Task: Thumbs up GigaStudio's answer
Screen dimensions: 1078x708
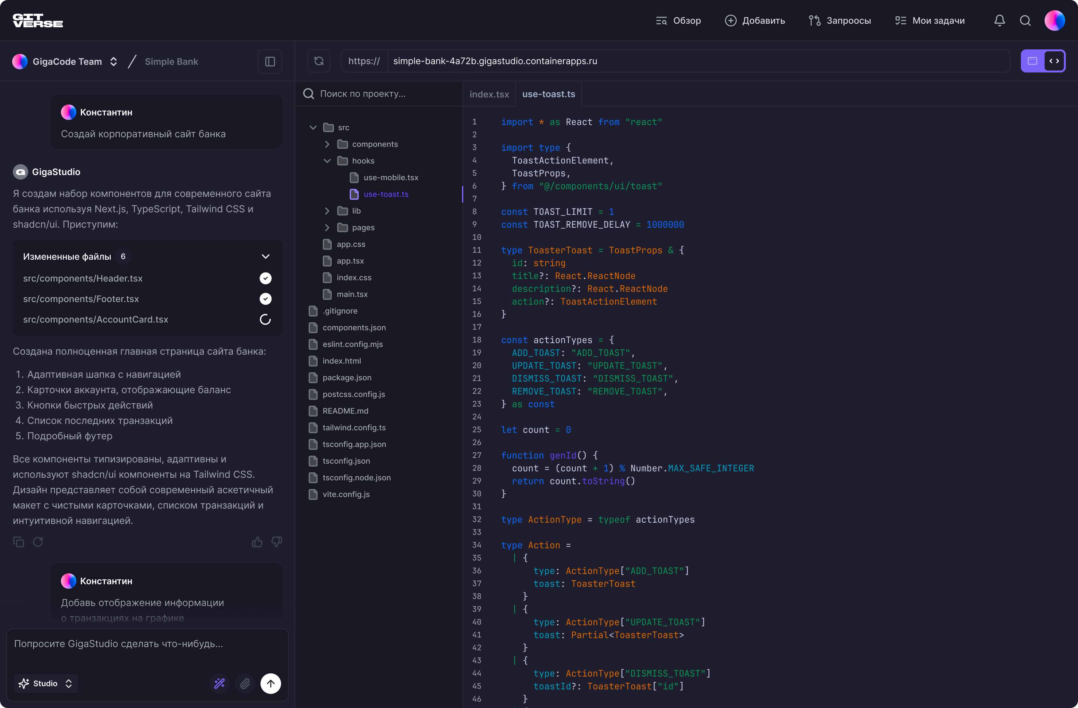Action: pos(257,541)
